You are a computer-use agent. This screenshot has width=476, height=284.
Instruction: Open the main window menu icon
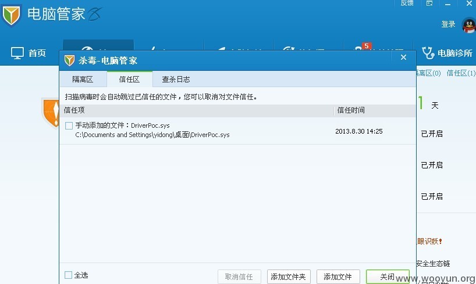pos(429,3)
